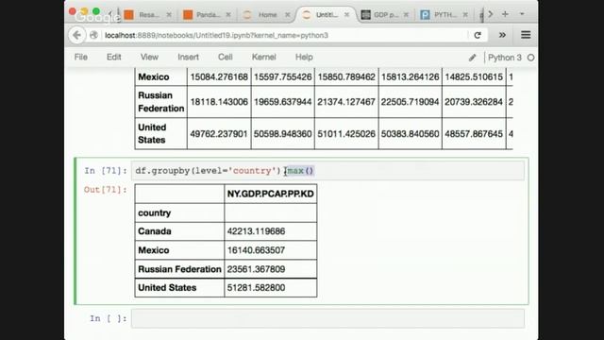Open the browser hamburger menu
Viewport: 604px width, 340px height.
click(x=526, y=35)
